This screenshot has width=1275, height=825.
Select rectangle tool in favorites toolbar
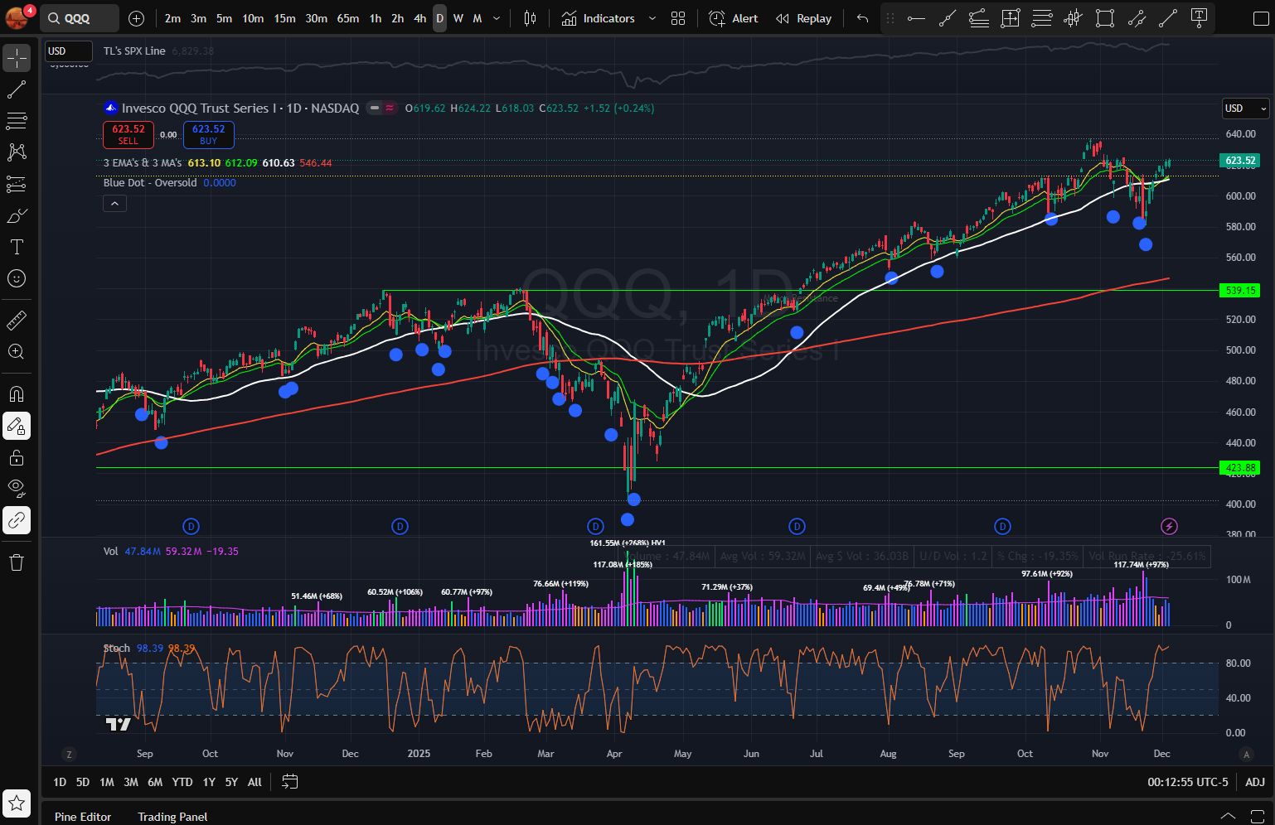coord(1105,18)
